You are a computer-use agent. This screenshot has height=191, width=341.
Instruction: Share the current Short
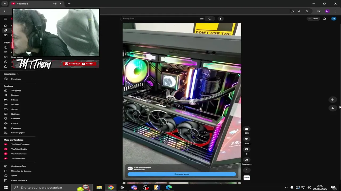tap(247, 160)
